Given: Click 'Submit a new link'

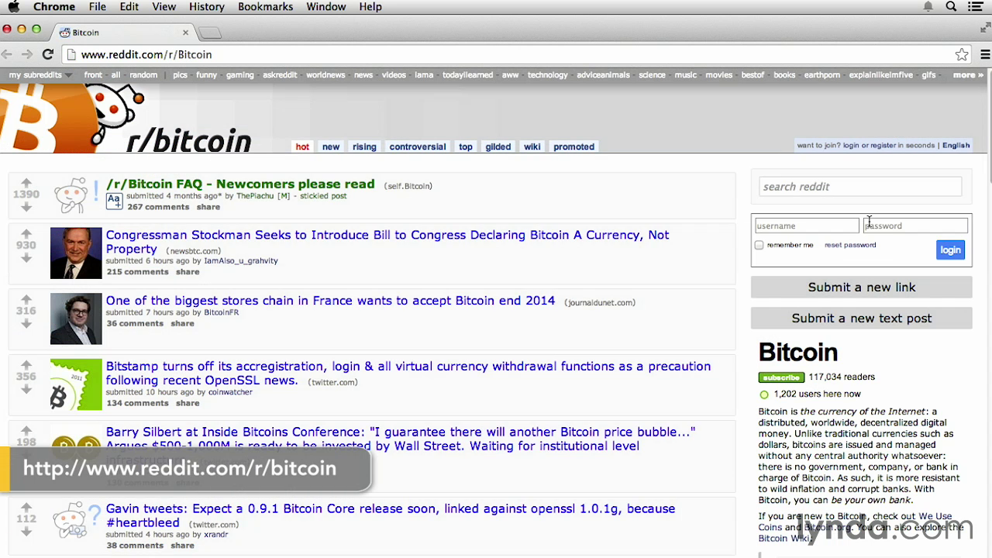Looking at the screenshot, I should (862, 287).
